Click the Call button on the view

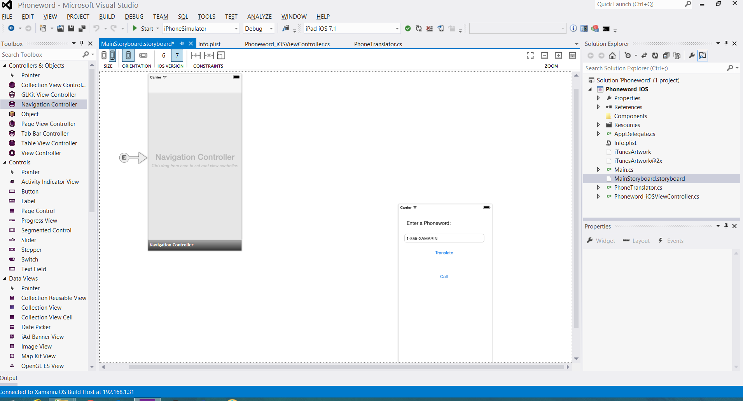point(444,277)
